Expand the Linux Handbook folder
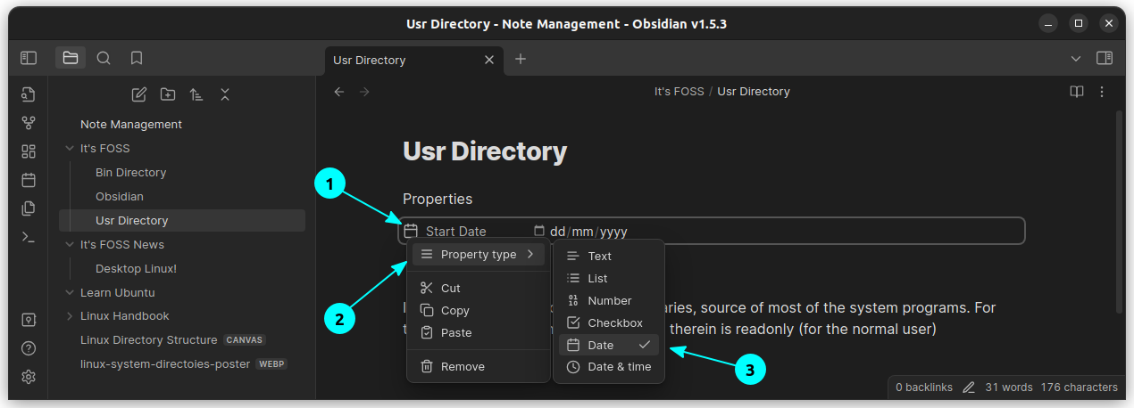 [x=70, y=316]
